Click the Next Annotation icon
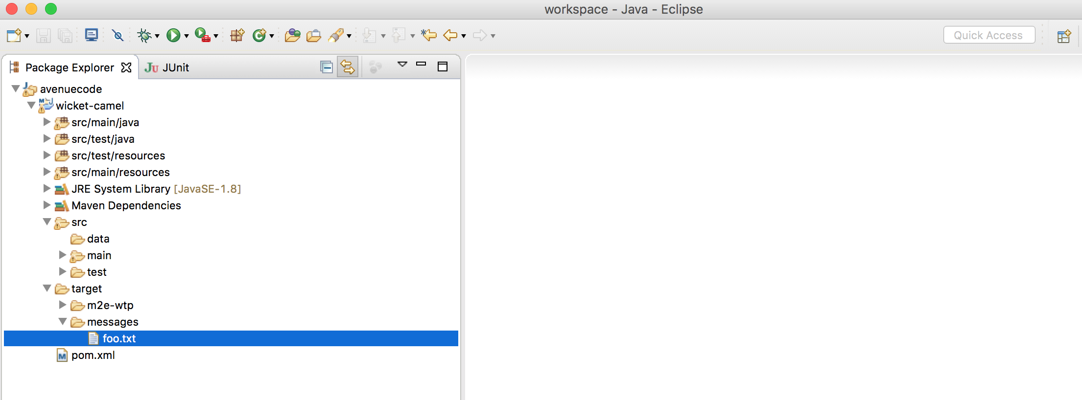Image resolution: width=1082 pixels, height=400 pixels. (x=370, y=35)
